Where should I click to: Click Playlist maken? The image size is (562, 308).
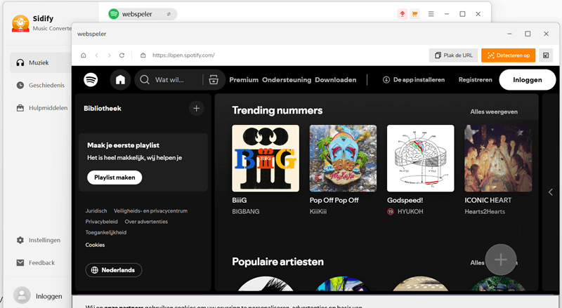pyautogui.click(x=115, y=178)
